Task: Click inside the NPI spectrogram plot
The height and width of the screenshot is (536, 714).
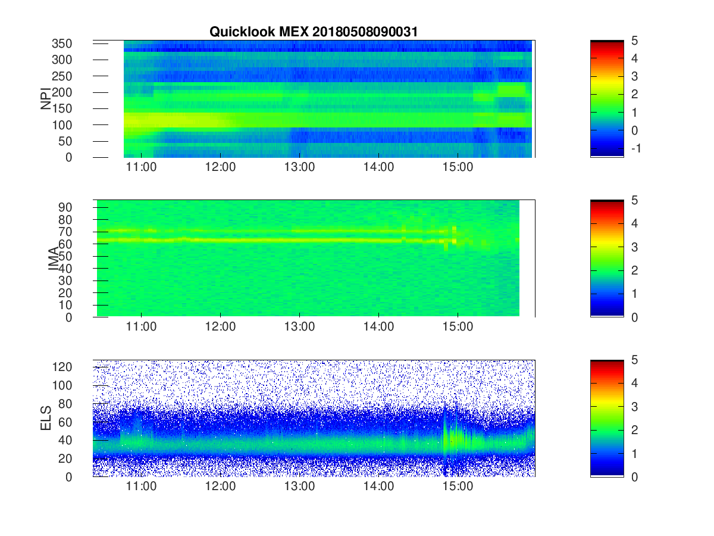Action: click(x=314, y=99)
